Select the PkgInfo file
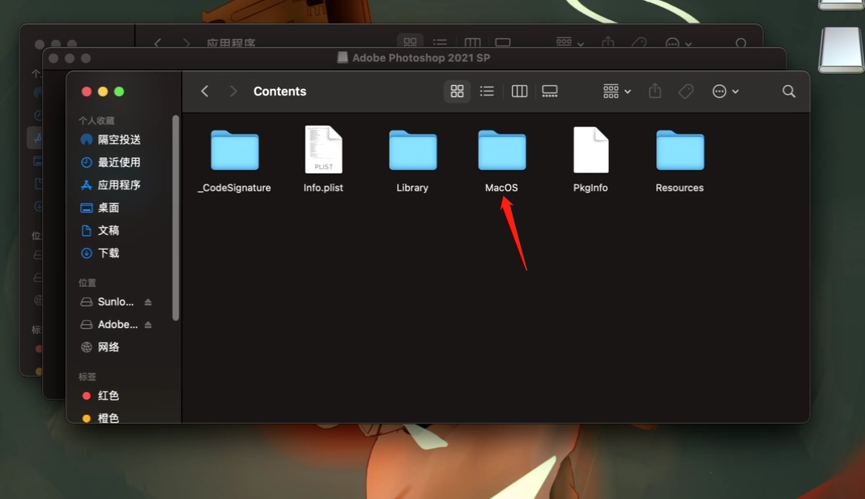 [x=590, y=150]
